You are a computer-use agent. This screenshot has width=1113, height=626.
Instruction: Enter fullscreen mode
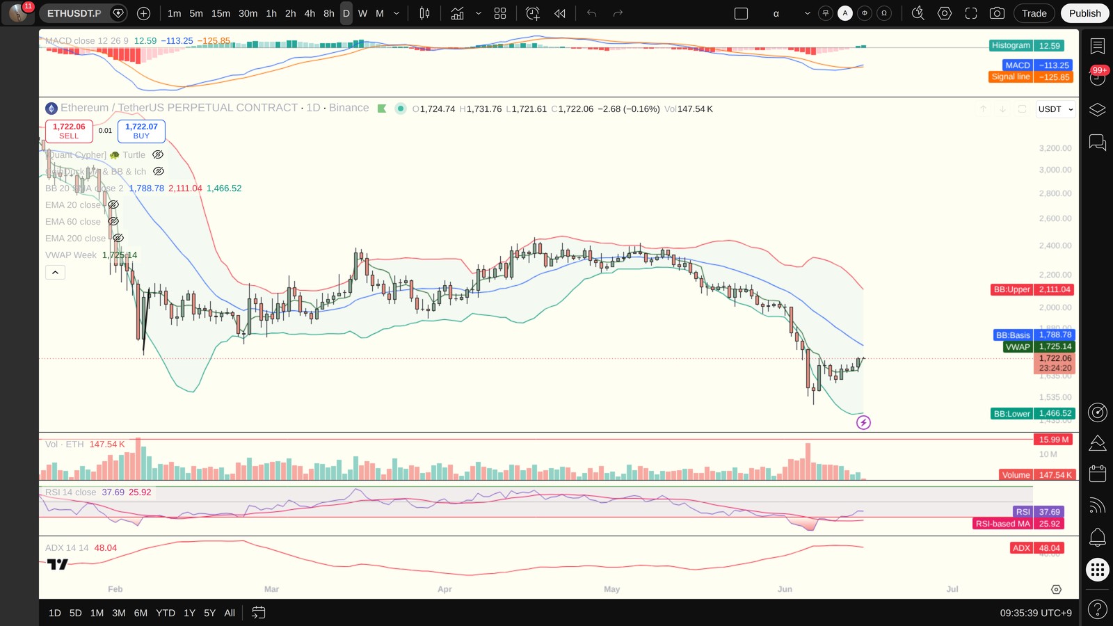tap(971, 13)
